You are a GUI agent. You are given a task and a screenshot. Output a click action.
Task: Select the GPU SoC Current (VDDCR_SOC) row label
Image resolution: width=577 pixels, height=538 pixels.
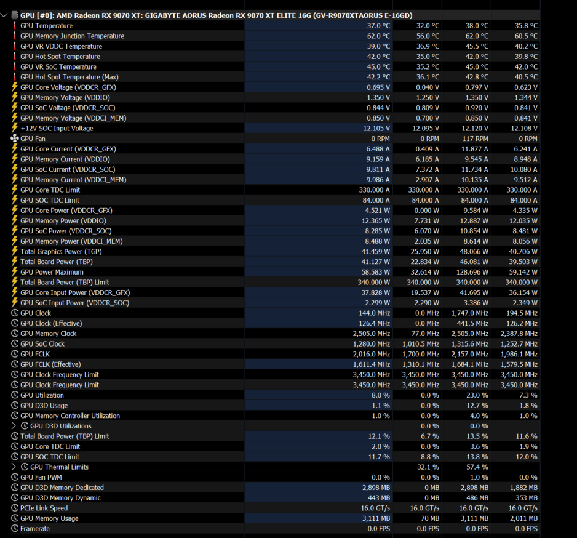[x=68, y=169]
